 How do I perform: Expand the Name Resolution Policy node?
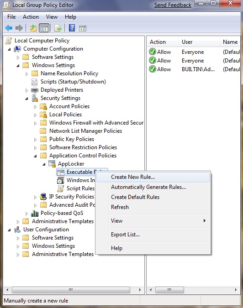(x=27, y=74)
